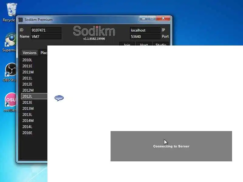
Task: Click the Studio button
Action: [x=161, y=44]
